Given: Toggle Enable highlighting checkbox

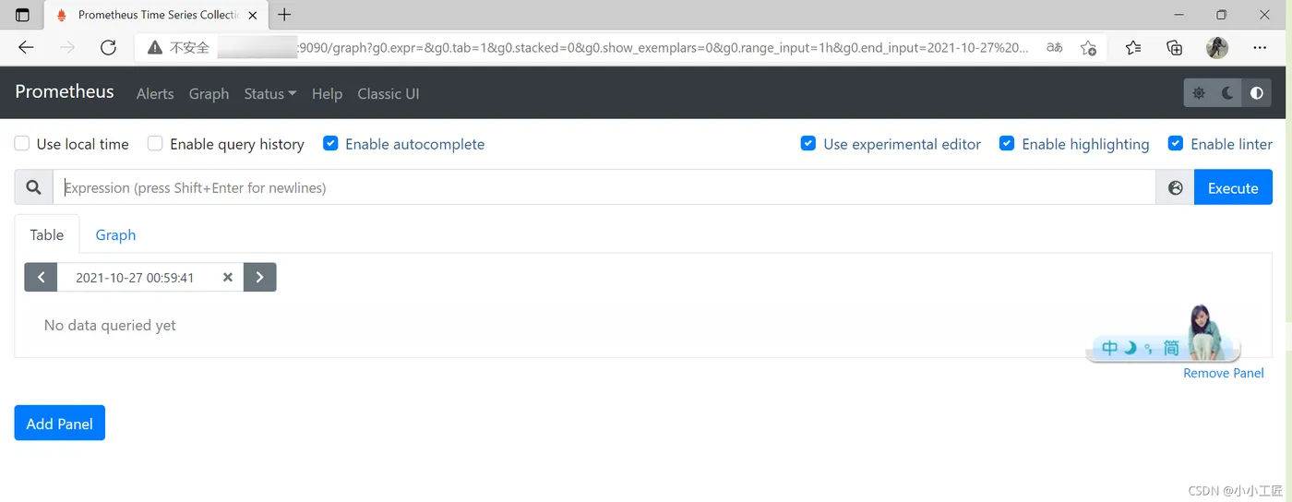Looking at the screenshot, I should pos(1007,143).
